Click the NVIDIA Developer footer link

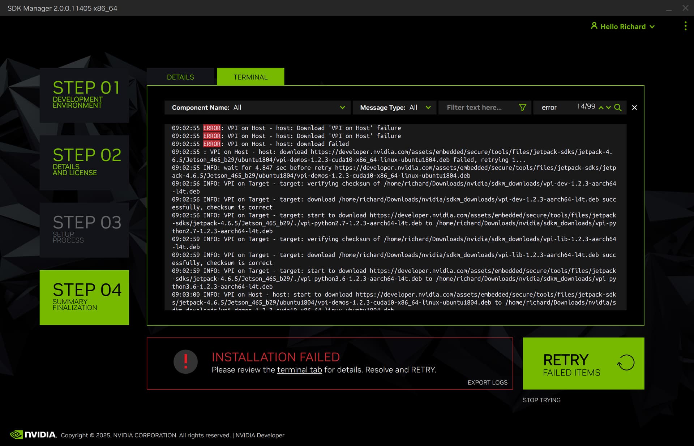tap(260, 435)
